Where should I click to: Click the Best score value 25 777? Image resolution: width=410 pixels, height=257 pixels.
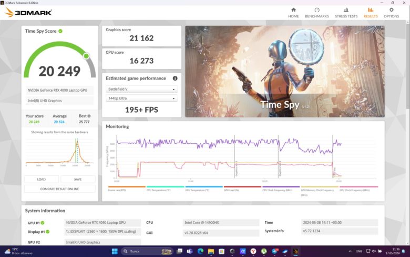click(x=84, y=122)
